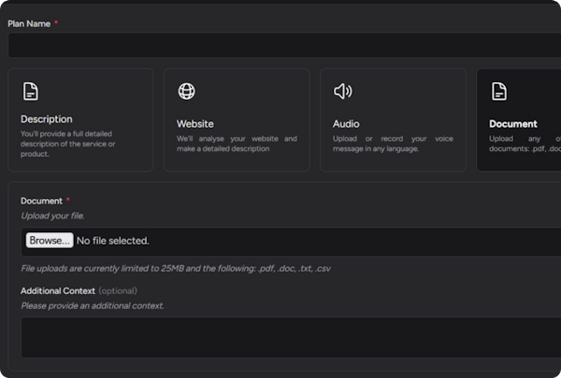Screen dimensions: 561x378
Task: Click the 'No file selected.' text
Action: [x=112, y=241]
